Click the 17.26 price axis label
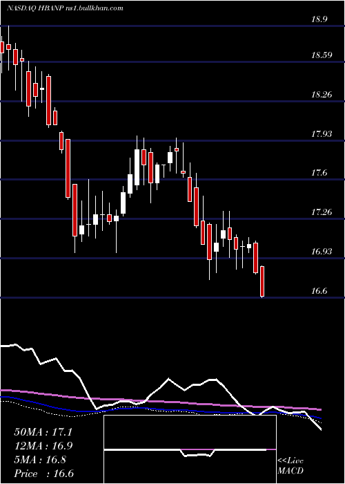Screen dimensions: 345x484 coord(323,212)
